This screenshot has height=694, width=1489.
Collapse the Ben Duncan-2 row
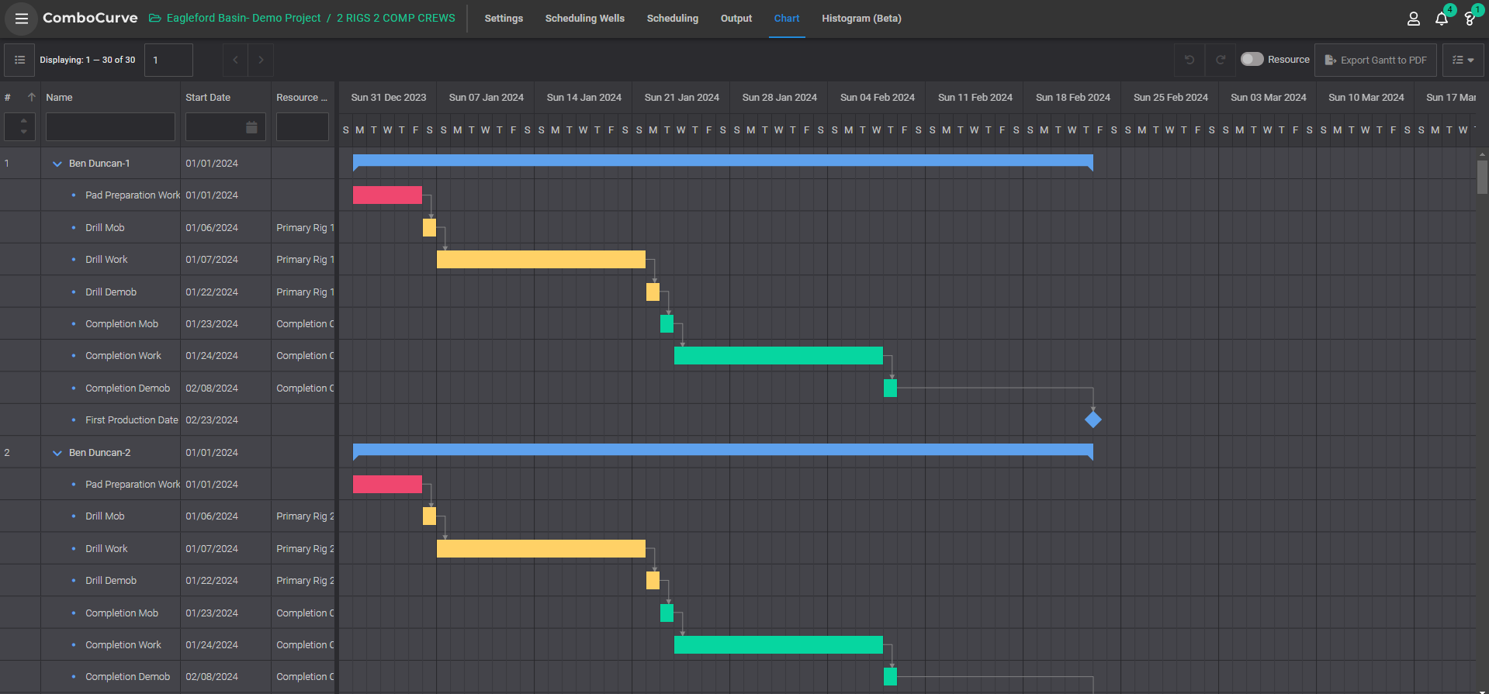point(57,453)
